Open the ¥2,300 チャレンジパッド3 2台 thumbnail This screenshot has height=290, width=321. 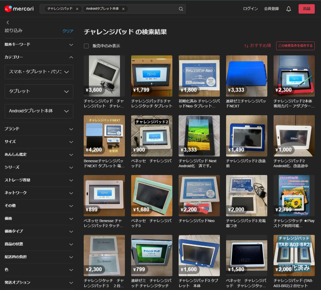104,256
